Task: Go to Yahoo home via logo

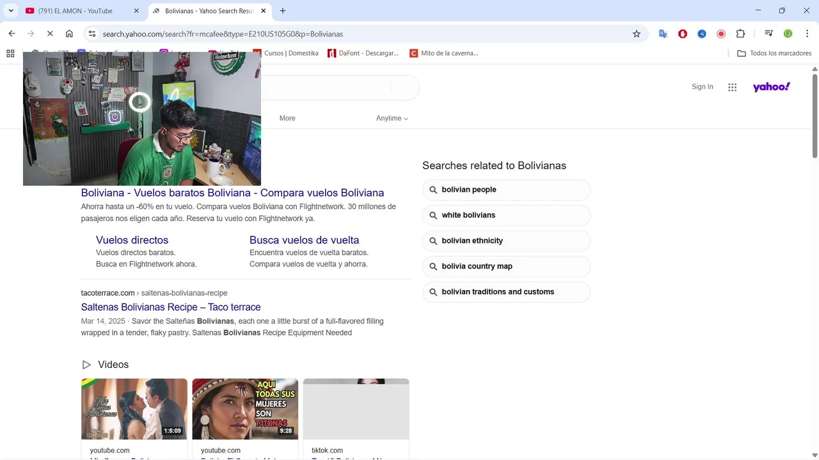Action: (772, 87)
